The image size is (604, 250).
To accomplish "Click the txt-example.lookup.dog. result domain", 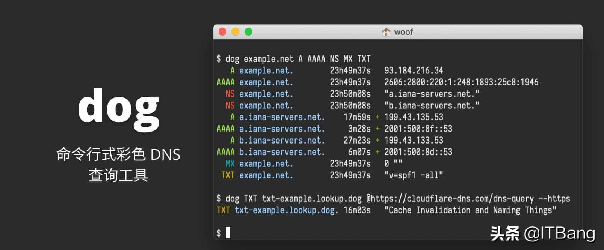I will click(287, 210).
